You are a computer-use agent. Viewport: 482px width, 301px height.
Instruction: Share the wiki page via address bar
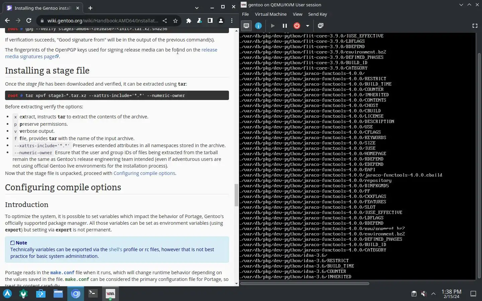tap(165, 21)
